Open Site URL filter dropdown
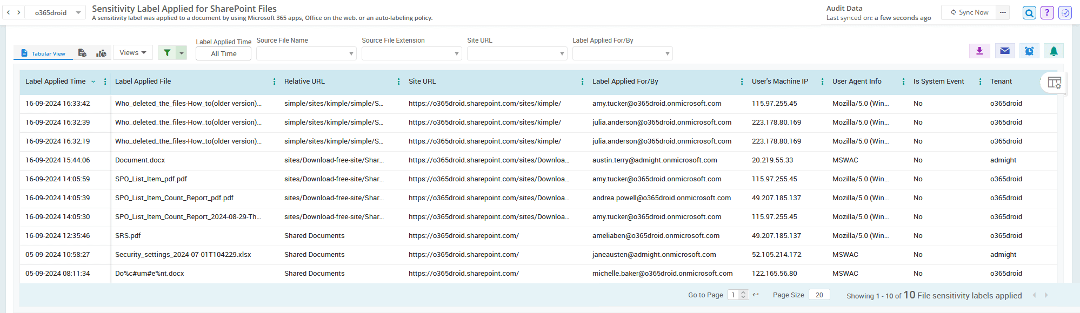The image size is (1080, 313). pyautogui.click(x=517, y=53)
